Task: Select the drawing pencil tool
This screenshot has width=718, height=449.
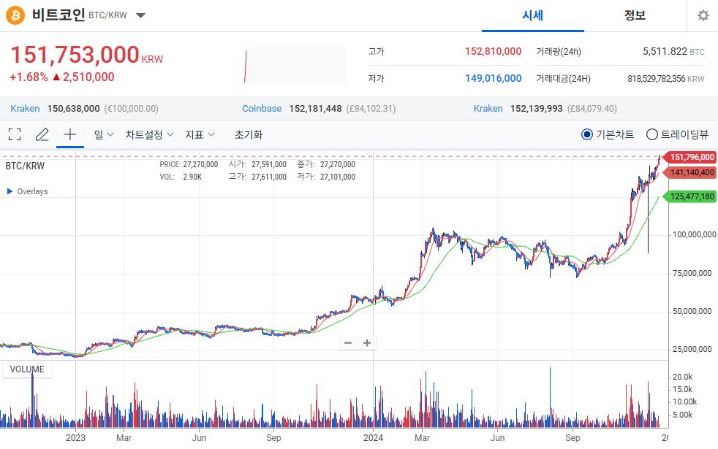Action: (x=42, y=134)
